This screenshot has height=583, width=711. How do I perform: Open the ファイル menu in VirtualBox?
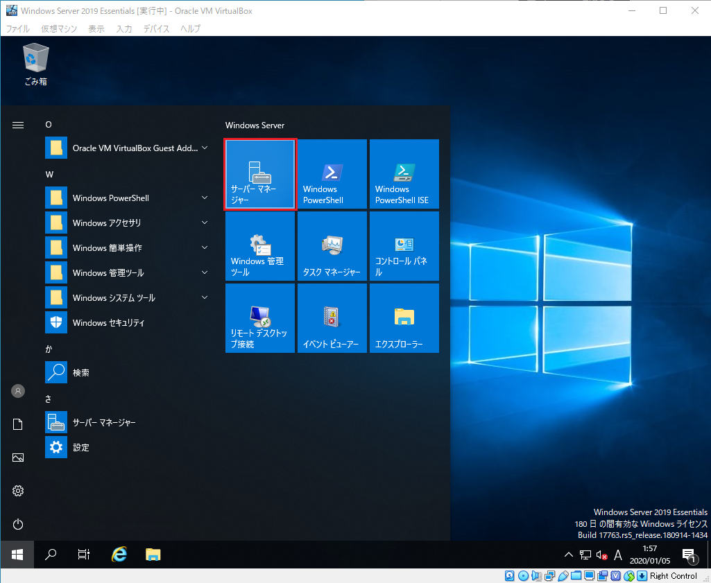pos(17,28)
